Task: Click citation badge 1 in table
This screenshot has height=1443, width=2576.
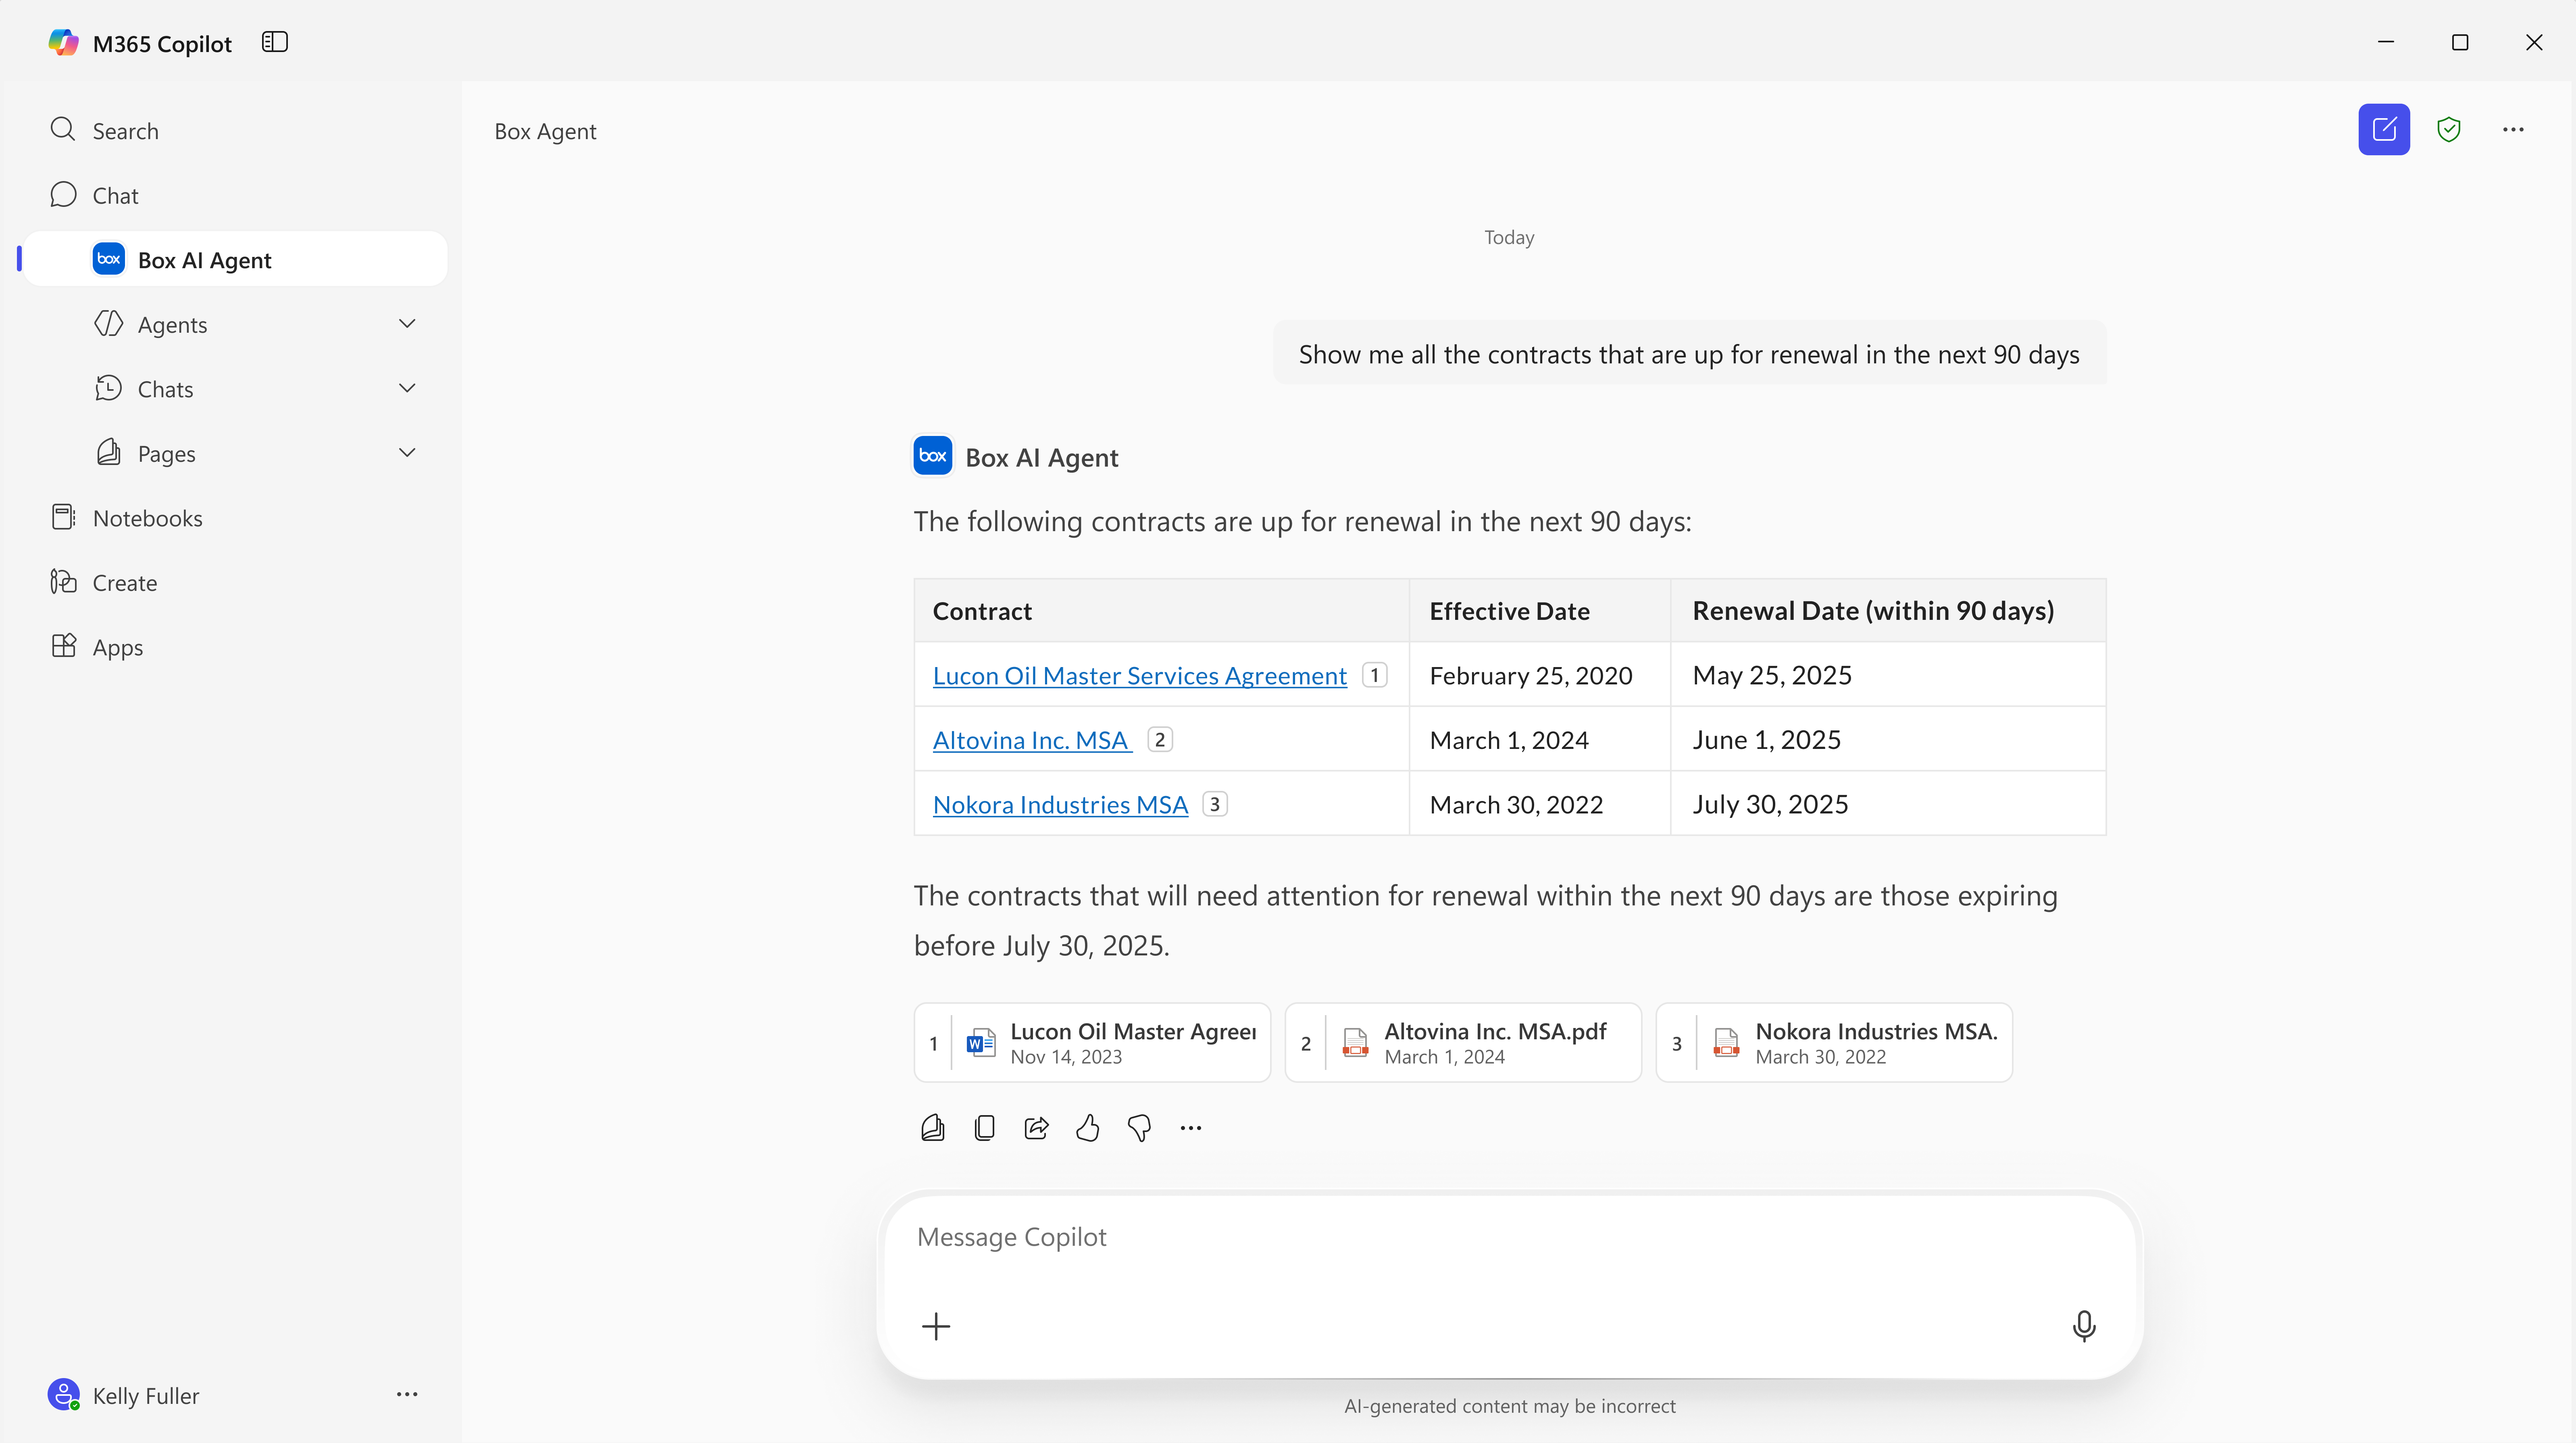Action: pyautogui.click(x=1375, y=675)
